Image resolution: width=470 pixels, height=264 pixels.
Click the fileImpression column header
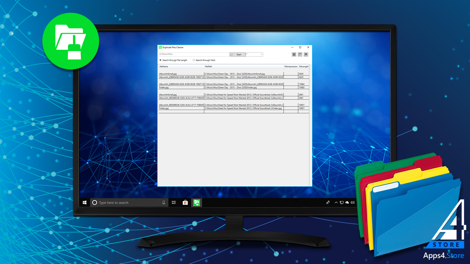[291, 66]
